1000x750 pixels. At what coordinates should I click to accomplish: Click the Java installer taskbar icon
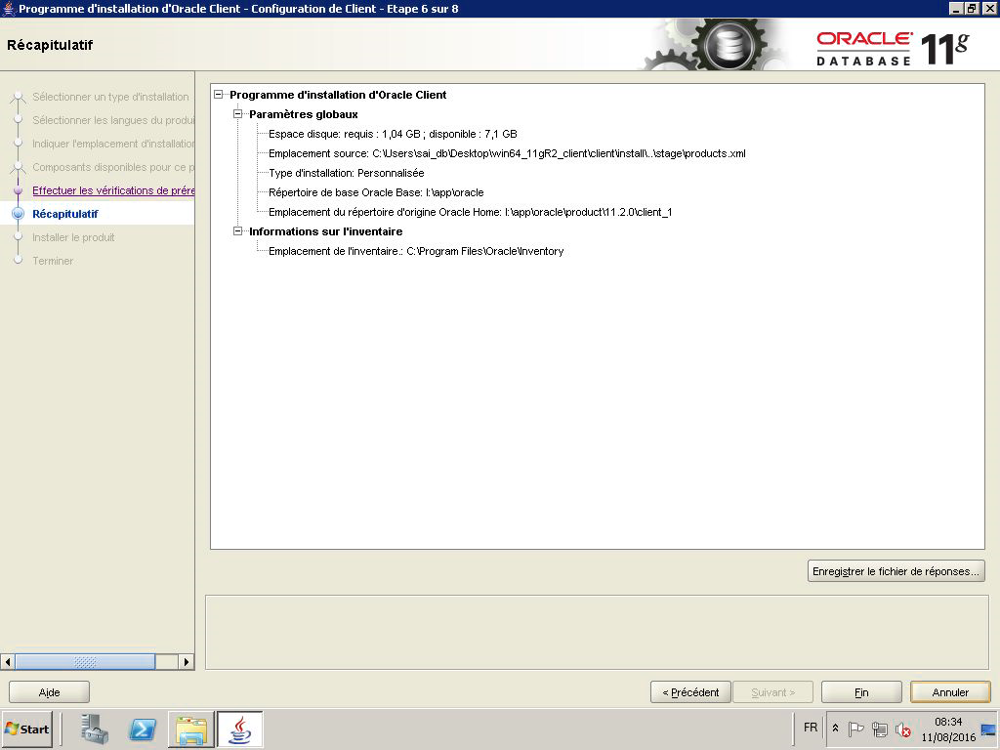pyautogui.click(x=240, y=729)
